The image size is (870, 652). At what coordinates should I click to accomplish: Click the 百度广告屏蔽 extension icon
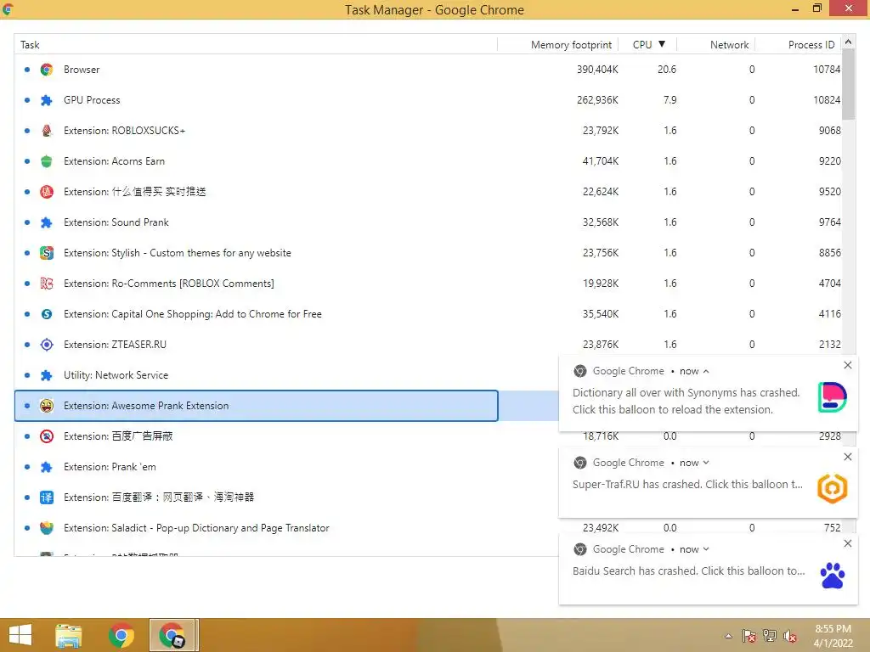47,436
